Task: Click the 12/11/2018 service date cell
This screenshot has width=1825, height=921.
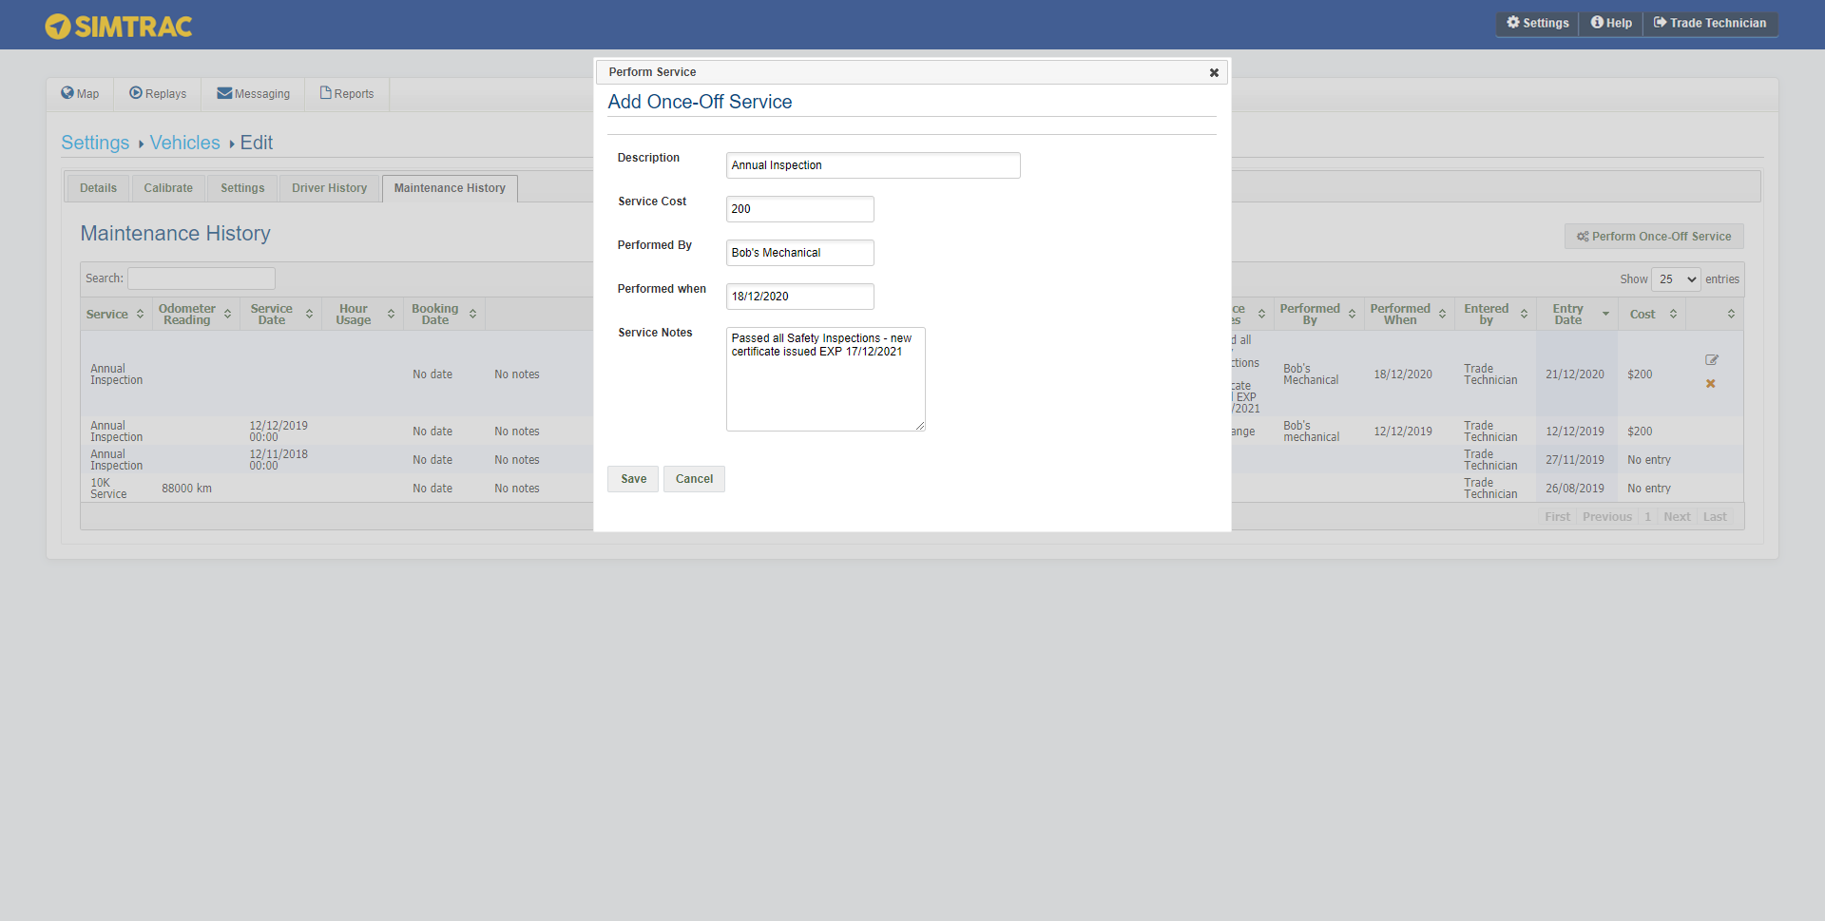Action: (279, 460)
